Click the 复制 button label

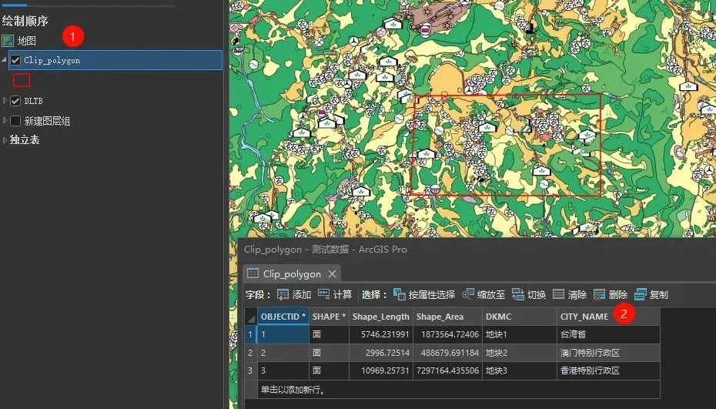click(658, 295)
